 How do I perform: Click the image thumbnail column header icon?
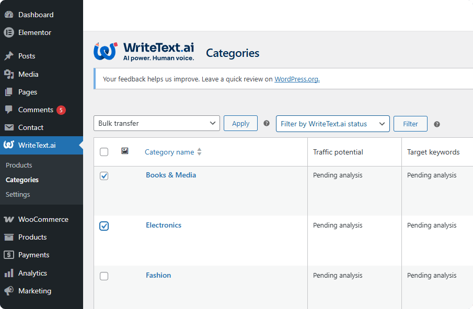(125, 151)
